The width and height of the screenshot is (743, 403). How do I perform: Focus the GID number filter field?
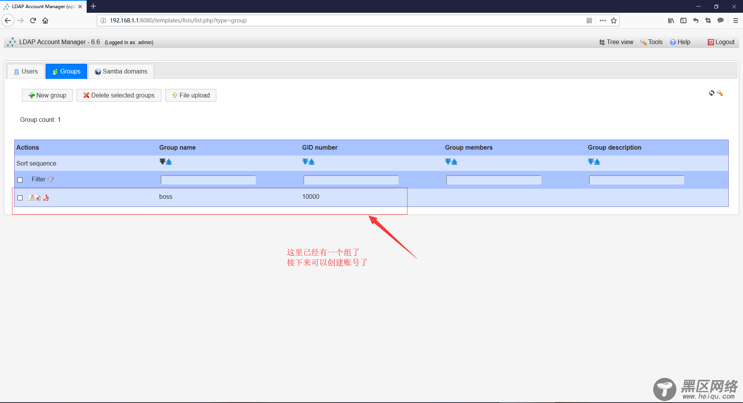point(351,180)
